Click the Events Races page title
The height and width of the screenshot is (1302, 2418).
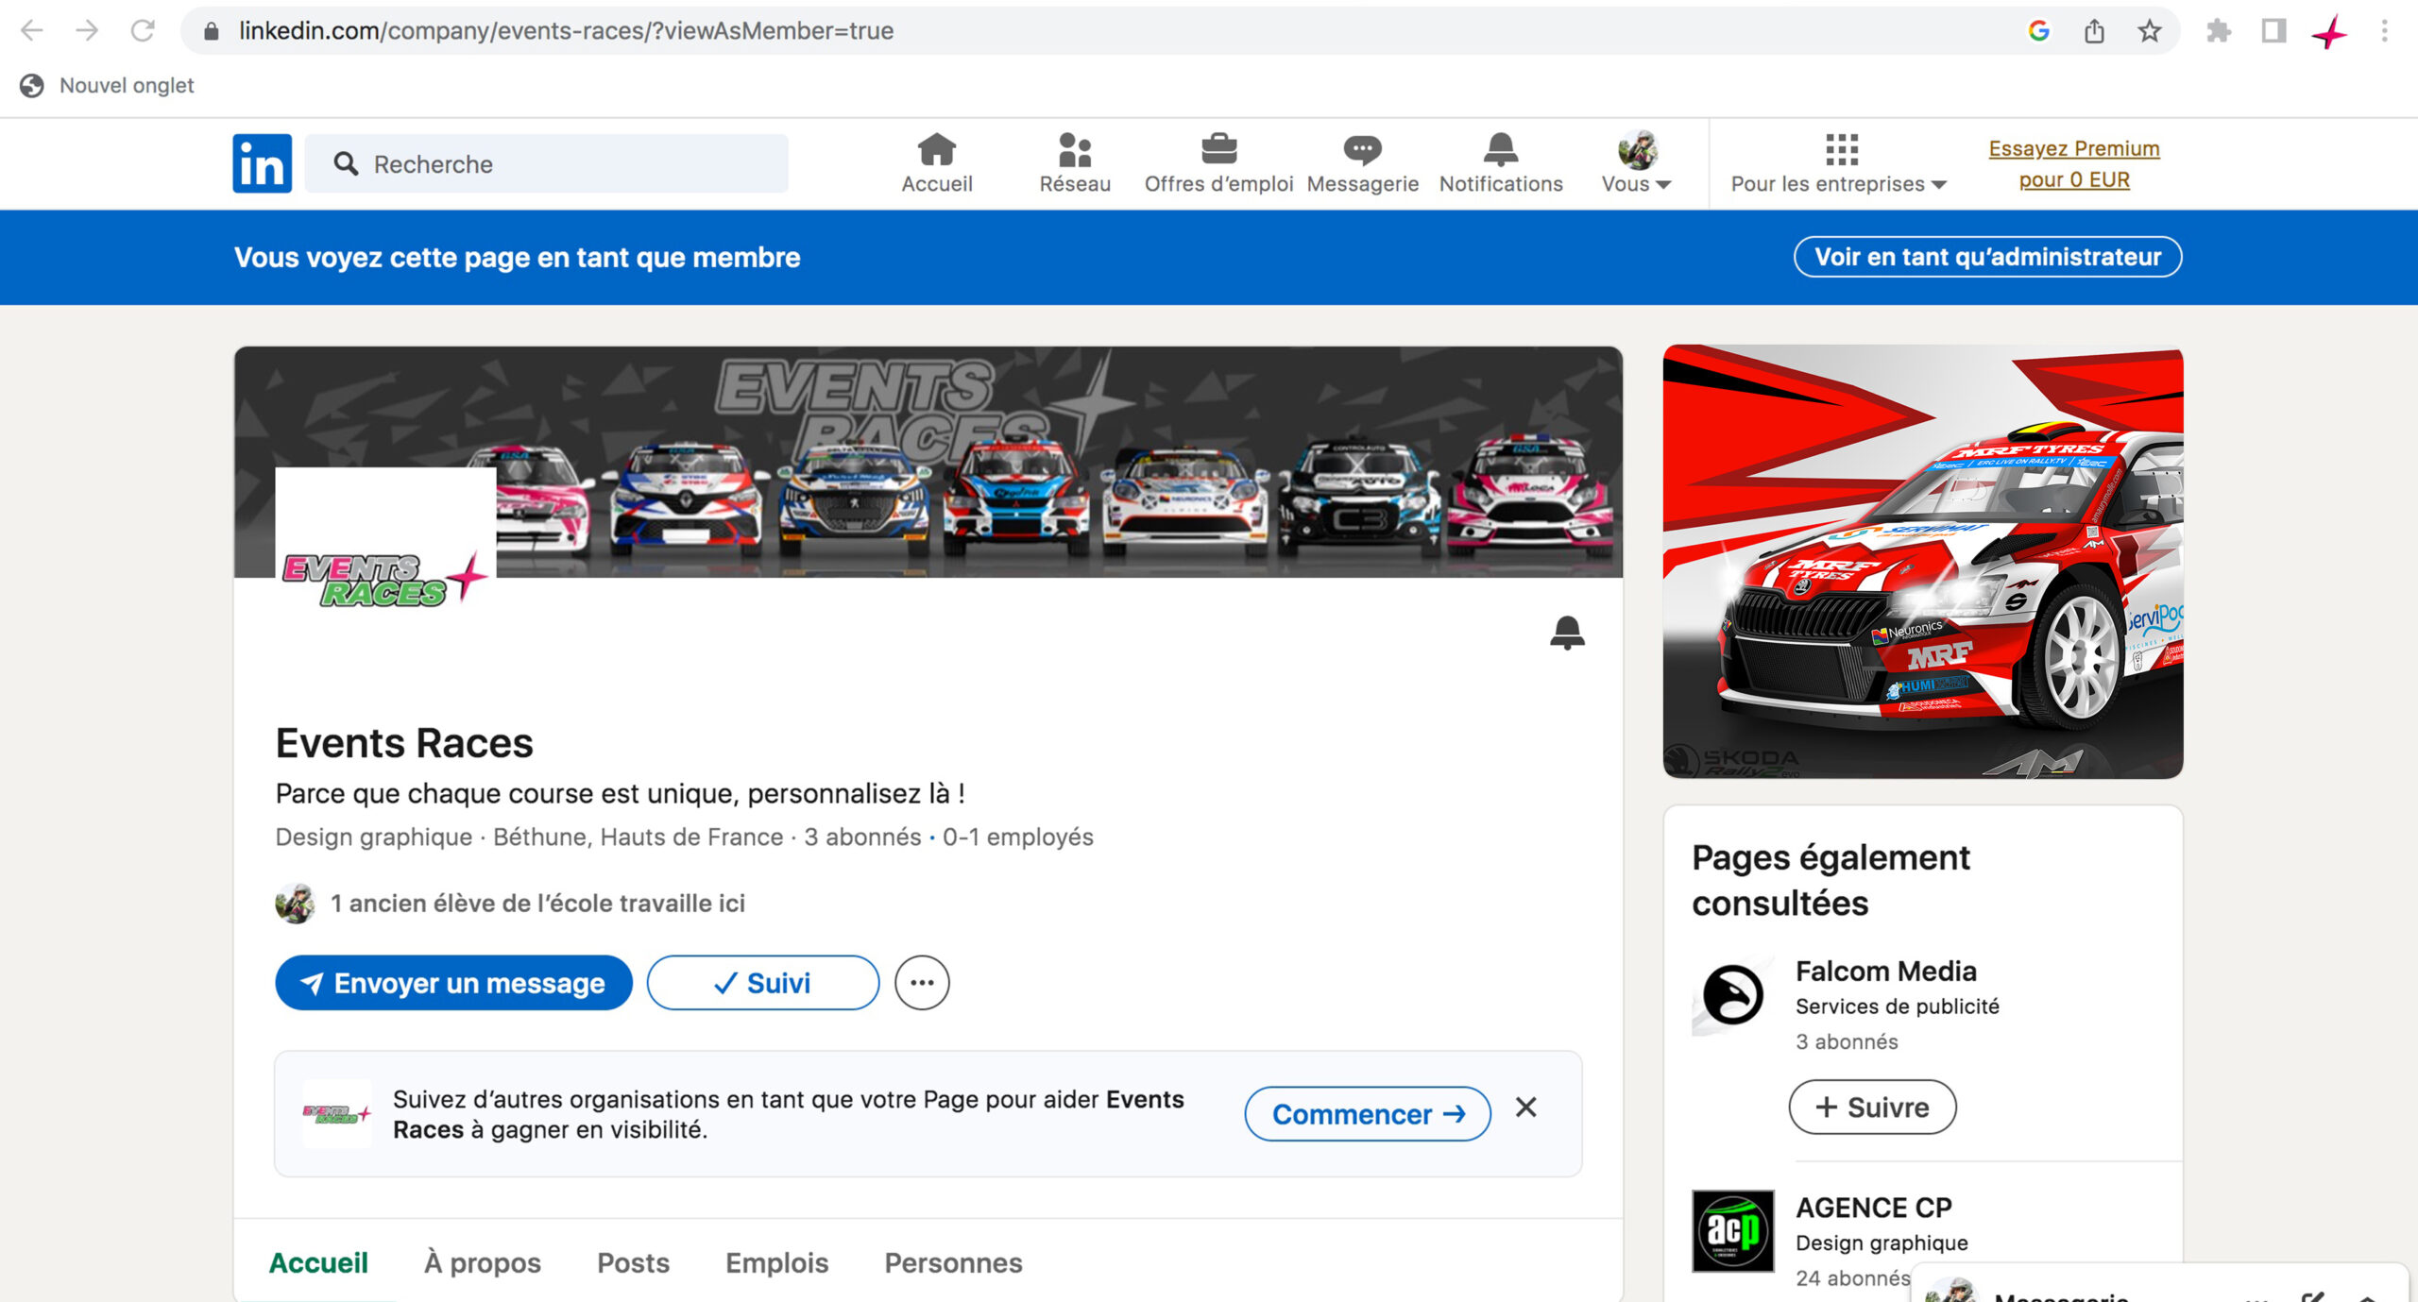click(x=404, y=743)
